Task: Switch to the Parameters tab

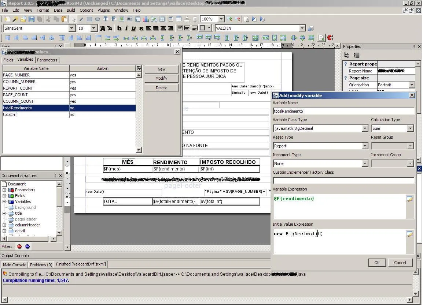Action: click(x=47, y=60)
